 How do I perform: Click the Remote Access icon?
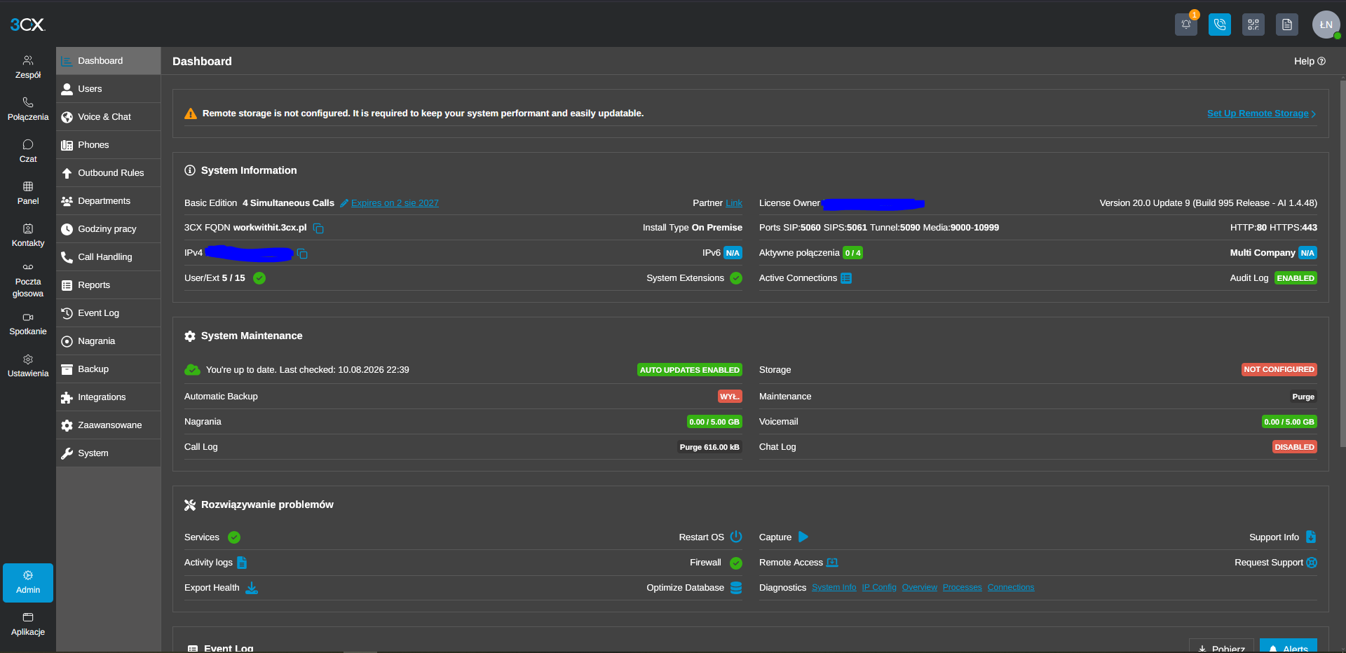[832, 563]
